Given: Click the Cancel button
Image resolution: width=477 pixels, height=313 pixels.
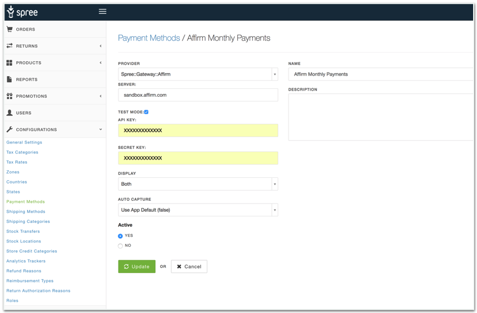Looking at the screenshot, I should coord(189,266).
